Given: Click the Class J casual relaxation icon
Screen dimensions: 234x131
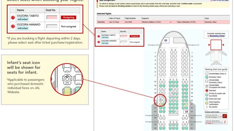Looking at the screenshot, I should point(225,123).
